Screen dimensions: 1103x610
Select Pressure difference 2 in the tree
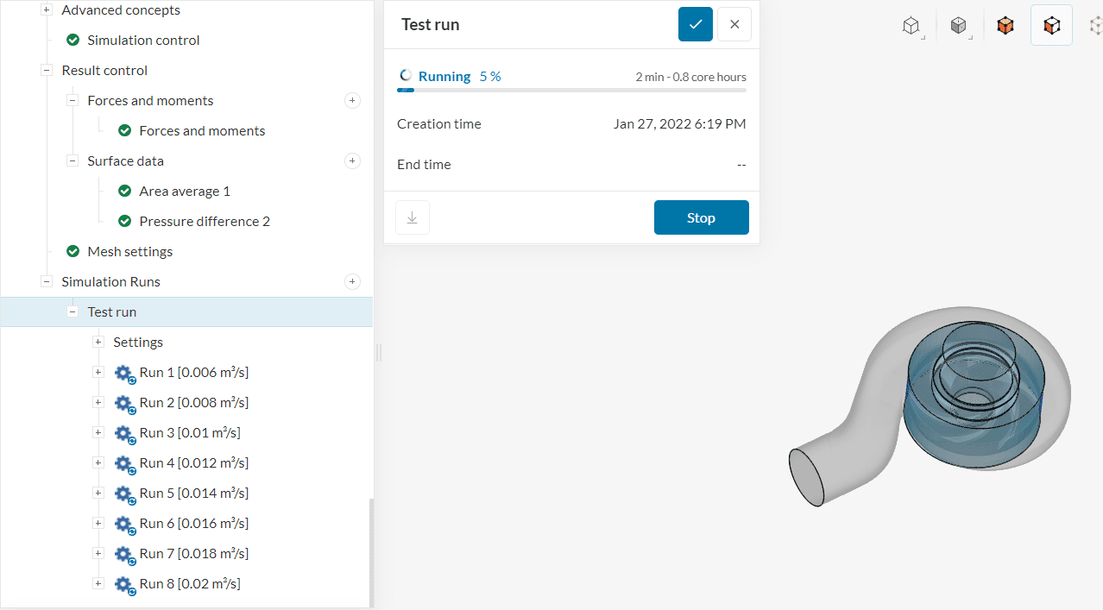tap(204, 221)
